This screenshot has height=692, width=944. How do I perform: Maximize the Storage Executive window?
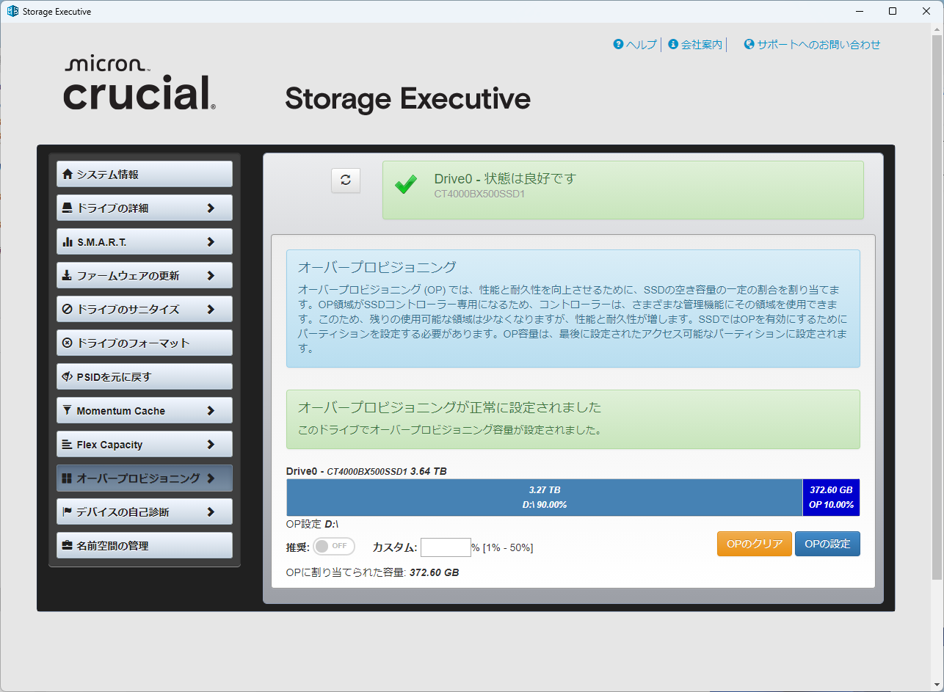pyautogui.click(x=893, y=11)
